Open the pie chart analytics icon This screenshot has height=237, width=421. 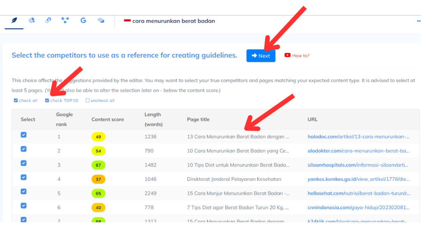click(31, 20)
